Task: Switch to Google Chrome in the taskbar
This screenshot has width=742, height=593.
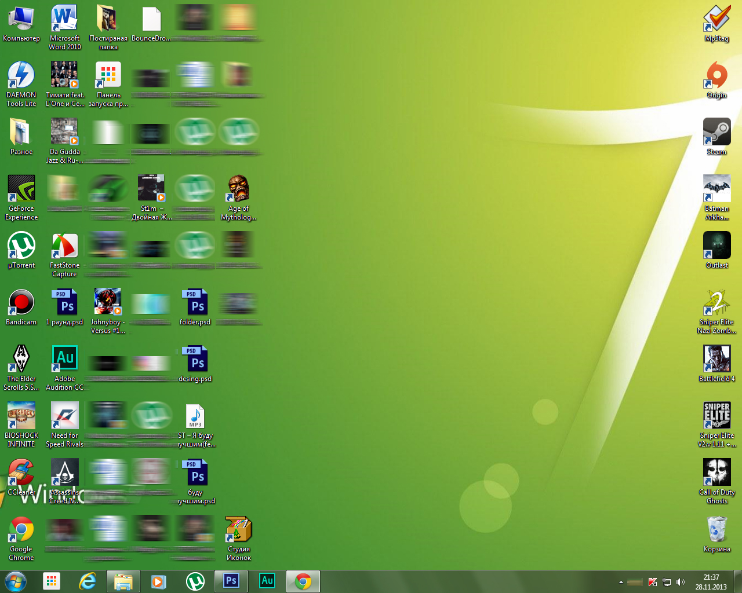Action: (303, 581)
